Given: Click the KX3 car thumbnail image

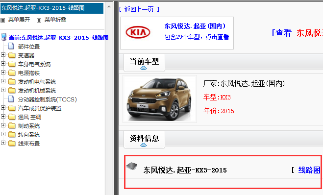Looking at the screenshot, I should click(160, 99).
